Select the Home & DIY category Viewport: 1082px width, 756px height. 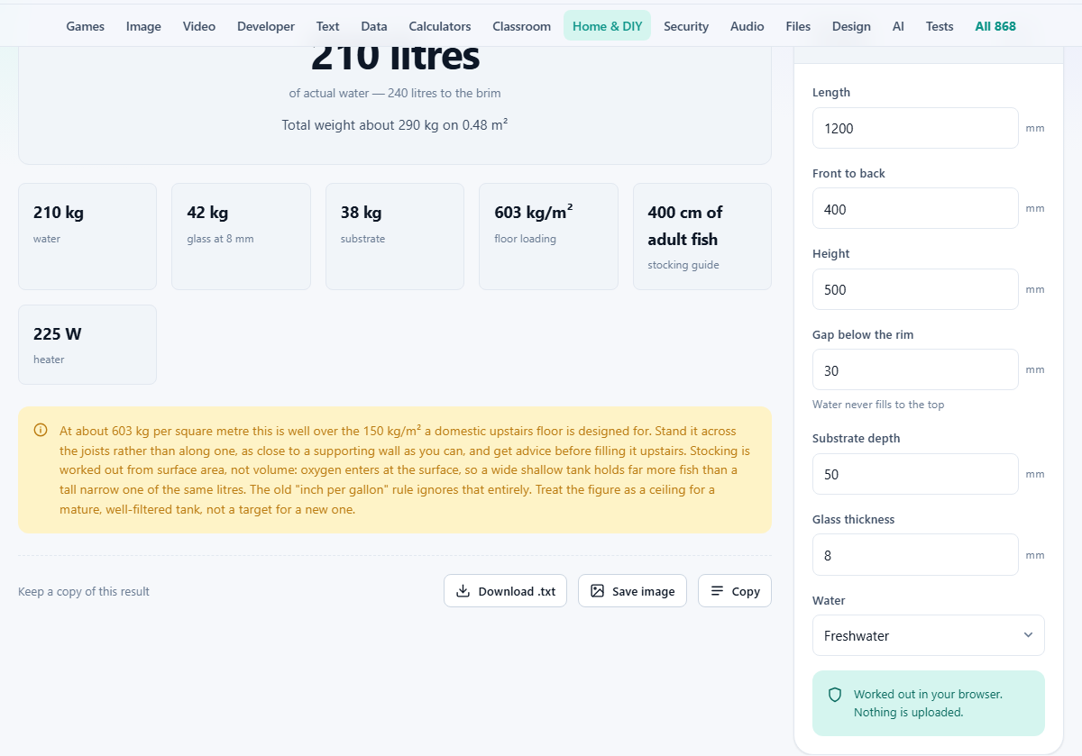[x=608, y=26]
